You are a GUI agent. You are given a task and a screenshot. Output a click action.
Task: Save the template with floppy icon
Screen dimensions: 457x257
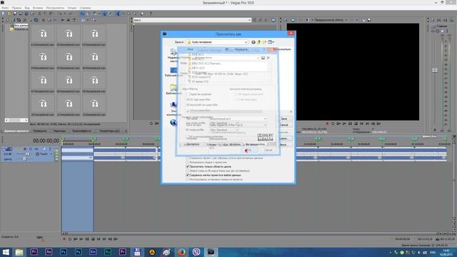tap(263, 58)
